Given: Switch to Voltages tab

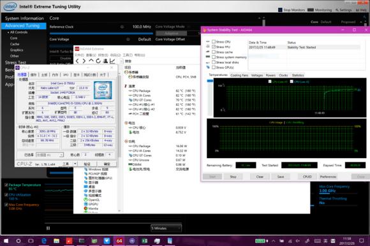Looking at the screenshot, I should click(x=257, y=75).
